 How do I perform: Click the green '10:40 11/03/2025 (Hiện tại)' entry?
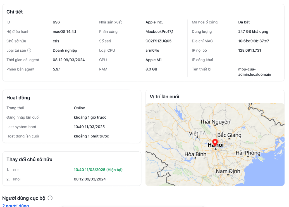98,170
